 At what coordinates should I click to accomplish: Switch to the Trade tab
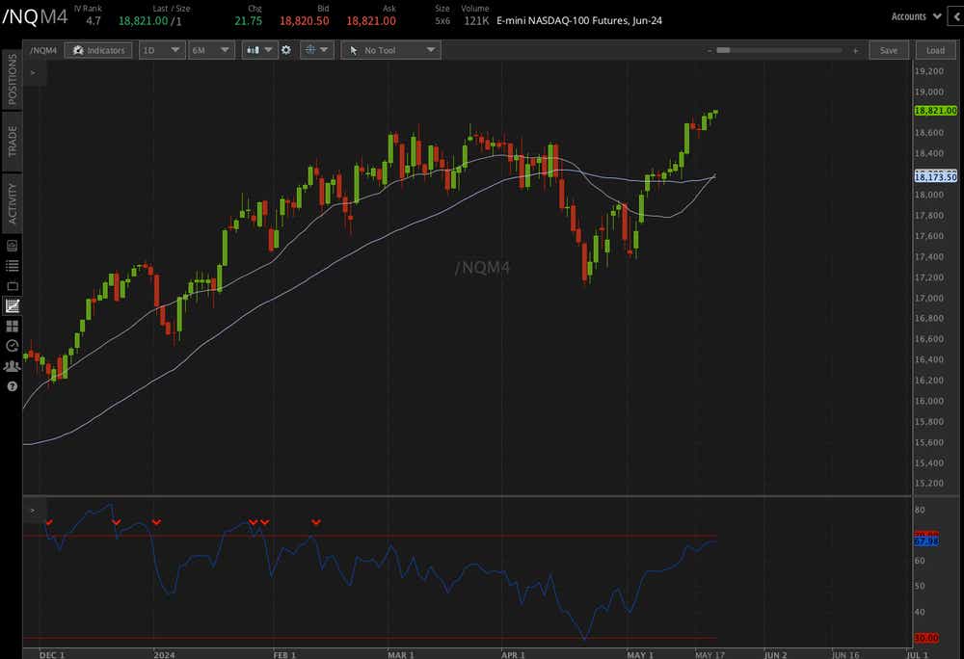[12, 142]
